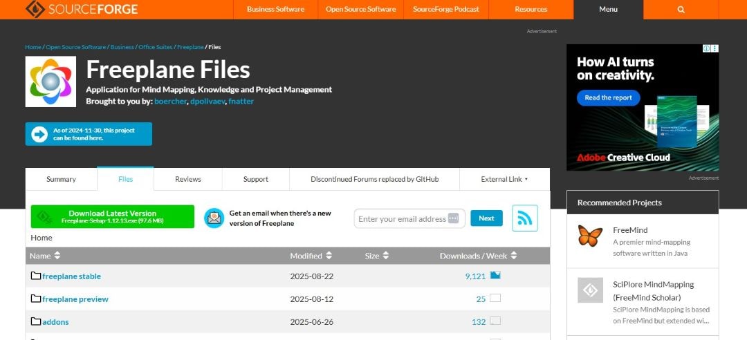Click the ad info icon on Adobe ad
The image size is (747, 340).
pos(707,48)
